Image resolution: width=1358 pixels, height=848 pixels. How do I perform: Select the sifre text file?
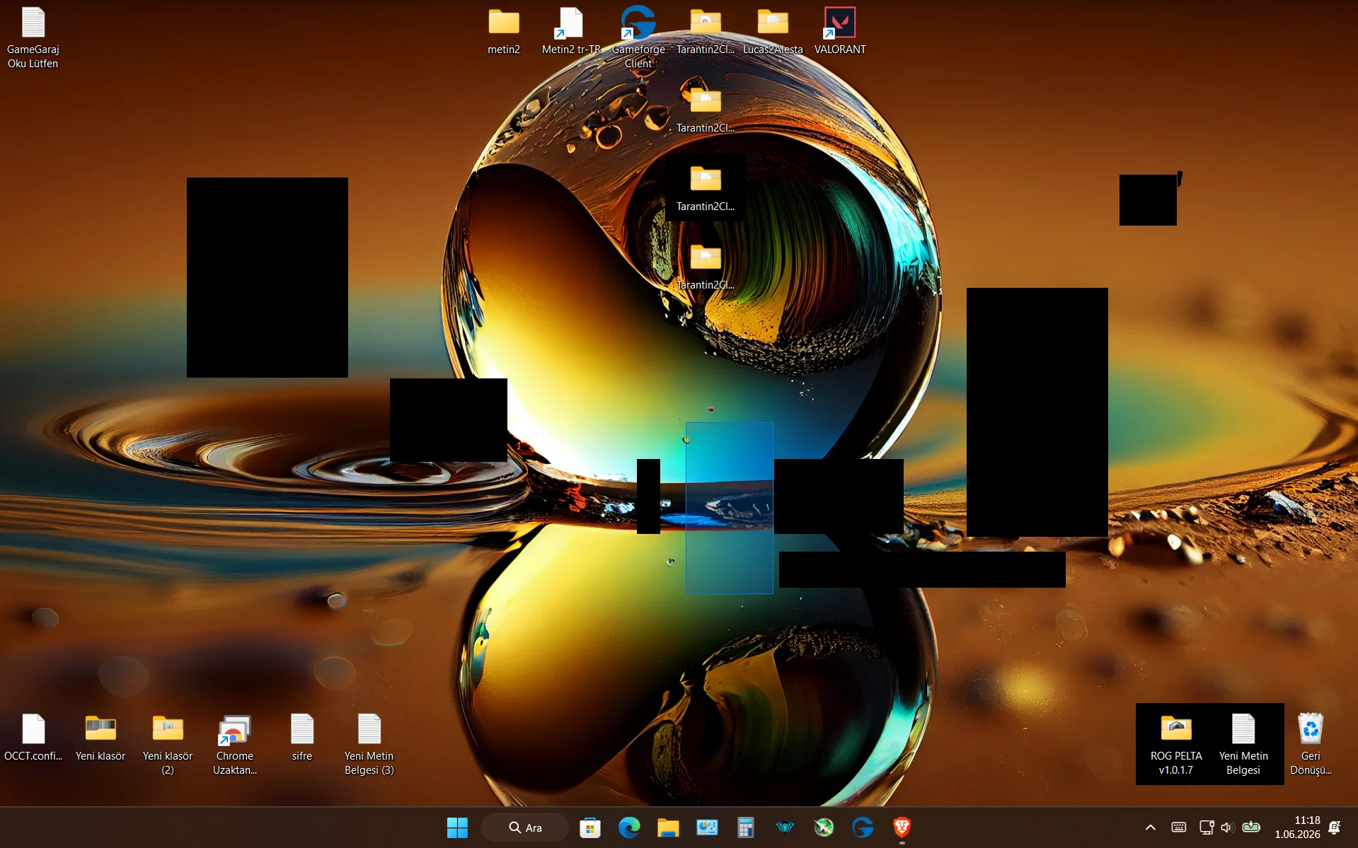[x=302, y=738]
